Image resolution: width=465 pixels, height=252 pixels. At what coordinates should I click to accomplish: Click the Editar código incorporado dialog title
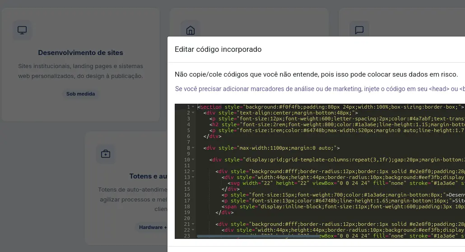(218, 50)
